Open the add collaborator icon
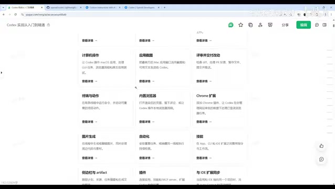 coord(260,25)
